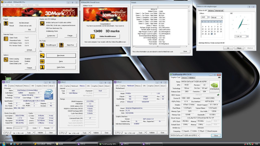
Task: Open the Online Services menu in 3DMark2001
Action: coord(28,5)
